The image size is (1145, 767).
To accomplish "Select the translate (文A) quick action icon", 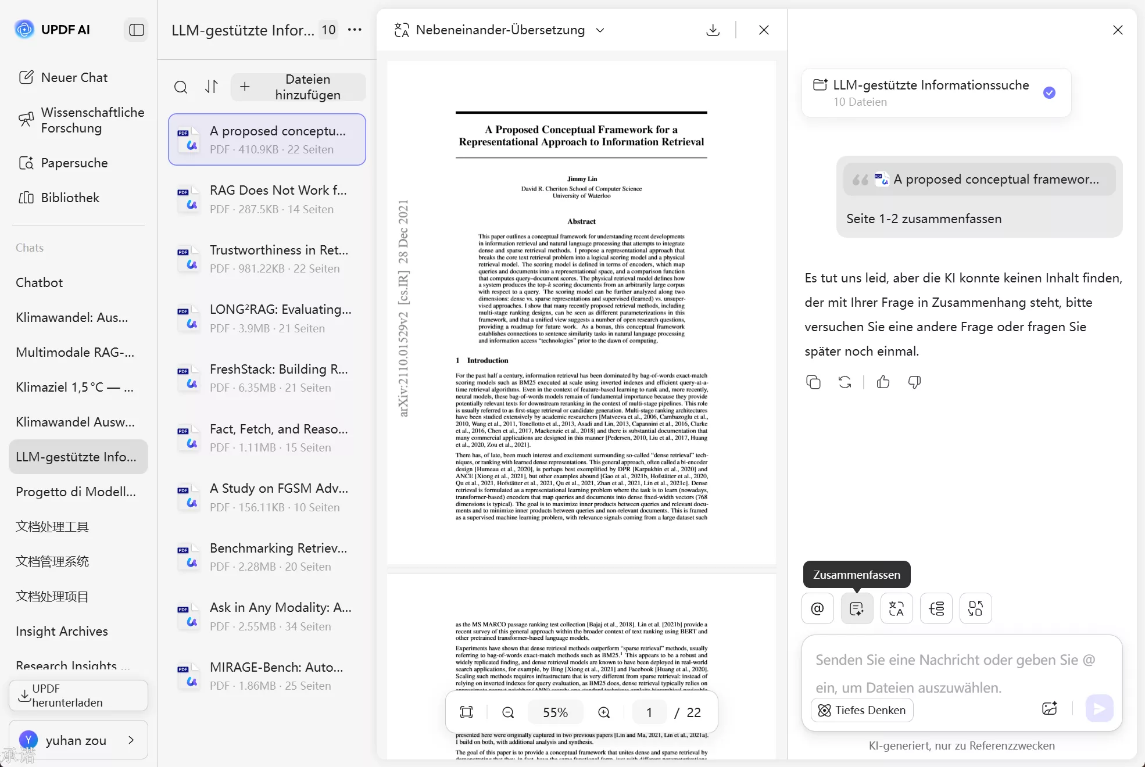I will click(896, 608).
